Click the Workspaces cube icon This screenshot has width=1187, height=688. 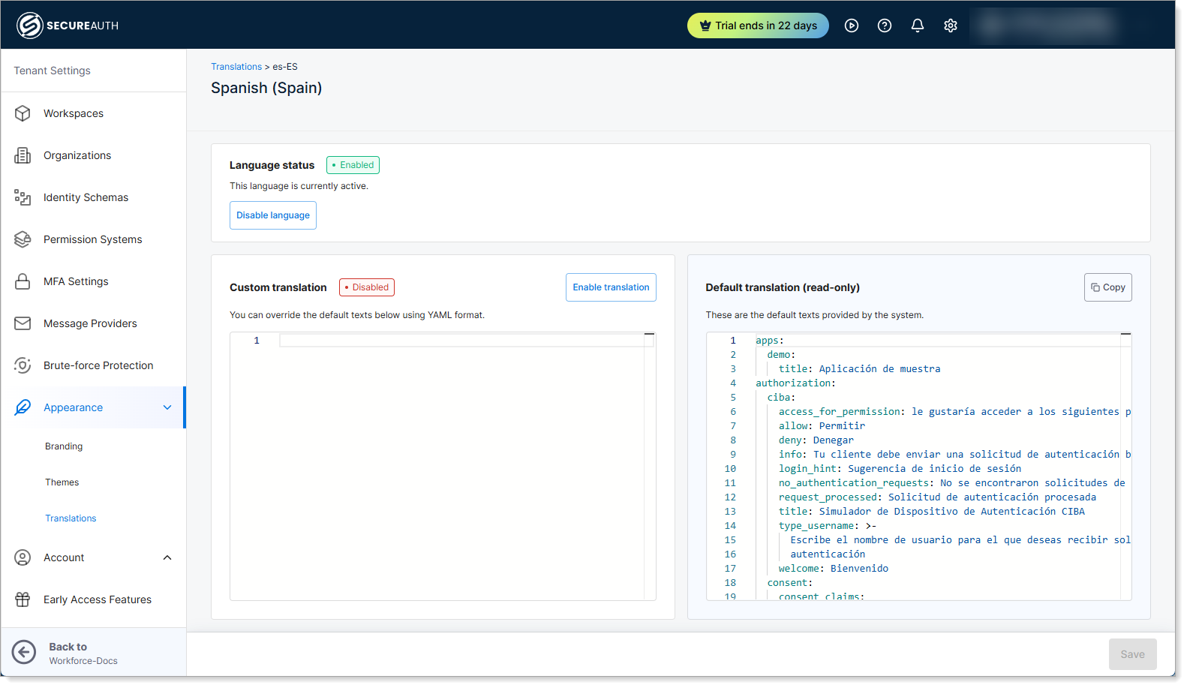pos(23,113)
